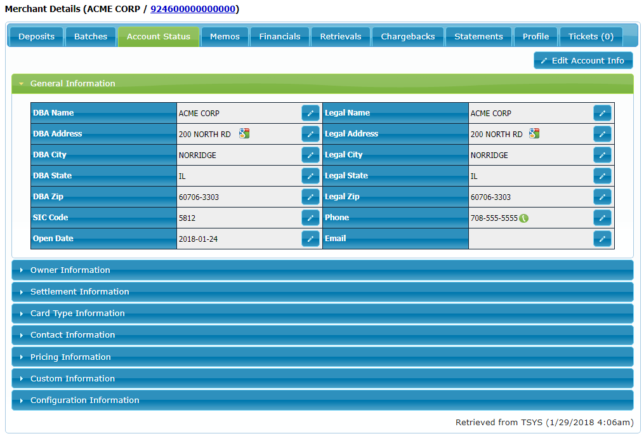Expand the Pricing Information section

(322, 357)
